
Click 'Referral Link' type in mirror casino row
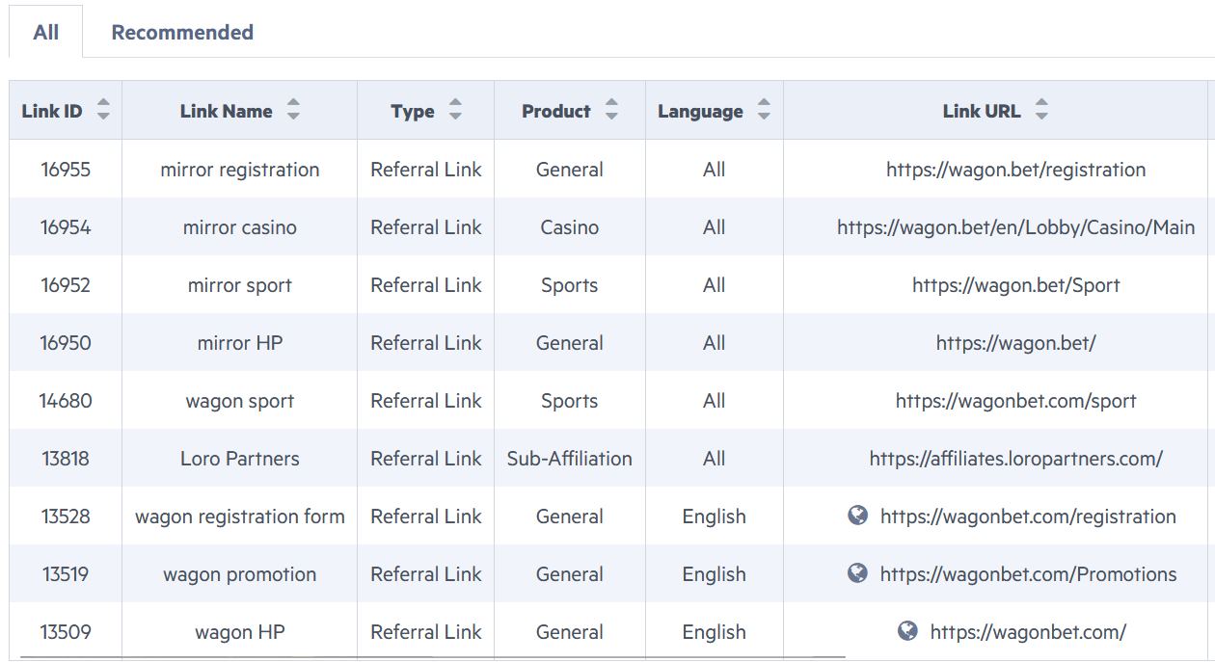coord(426,227)
